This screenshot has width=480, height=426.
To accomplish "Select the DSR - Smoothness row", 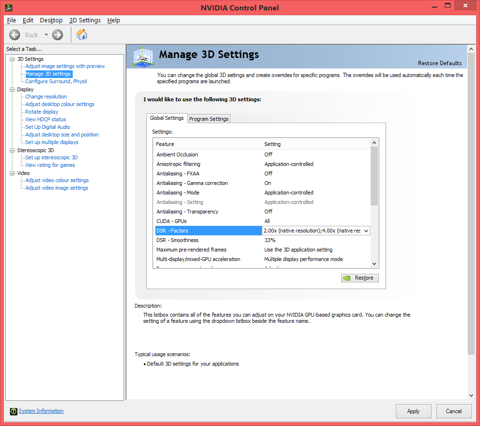I will click(x=262, y=241).
